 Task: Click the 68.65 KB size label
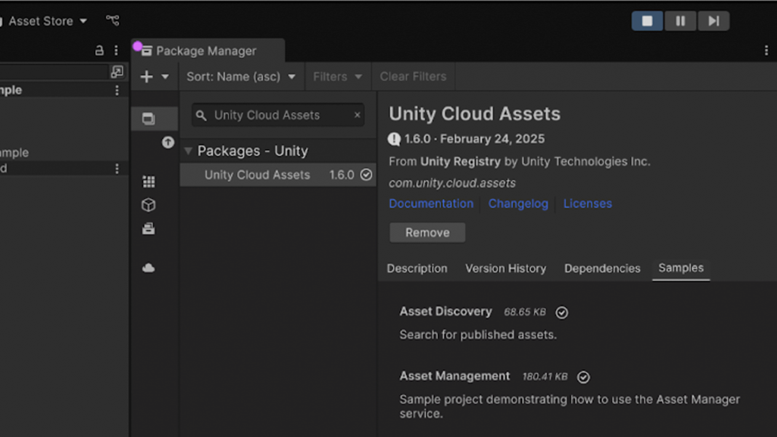click(525, 312)
